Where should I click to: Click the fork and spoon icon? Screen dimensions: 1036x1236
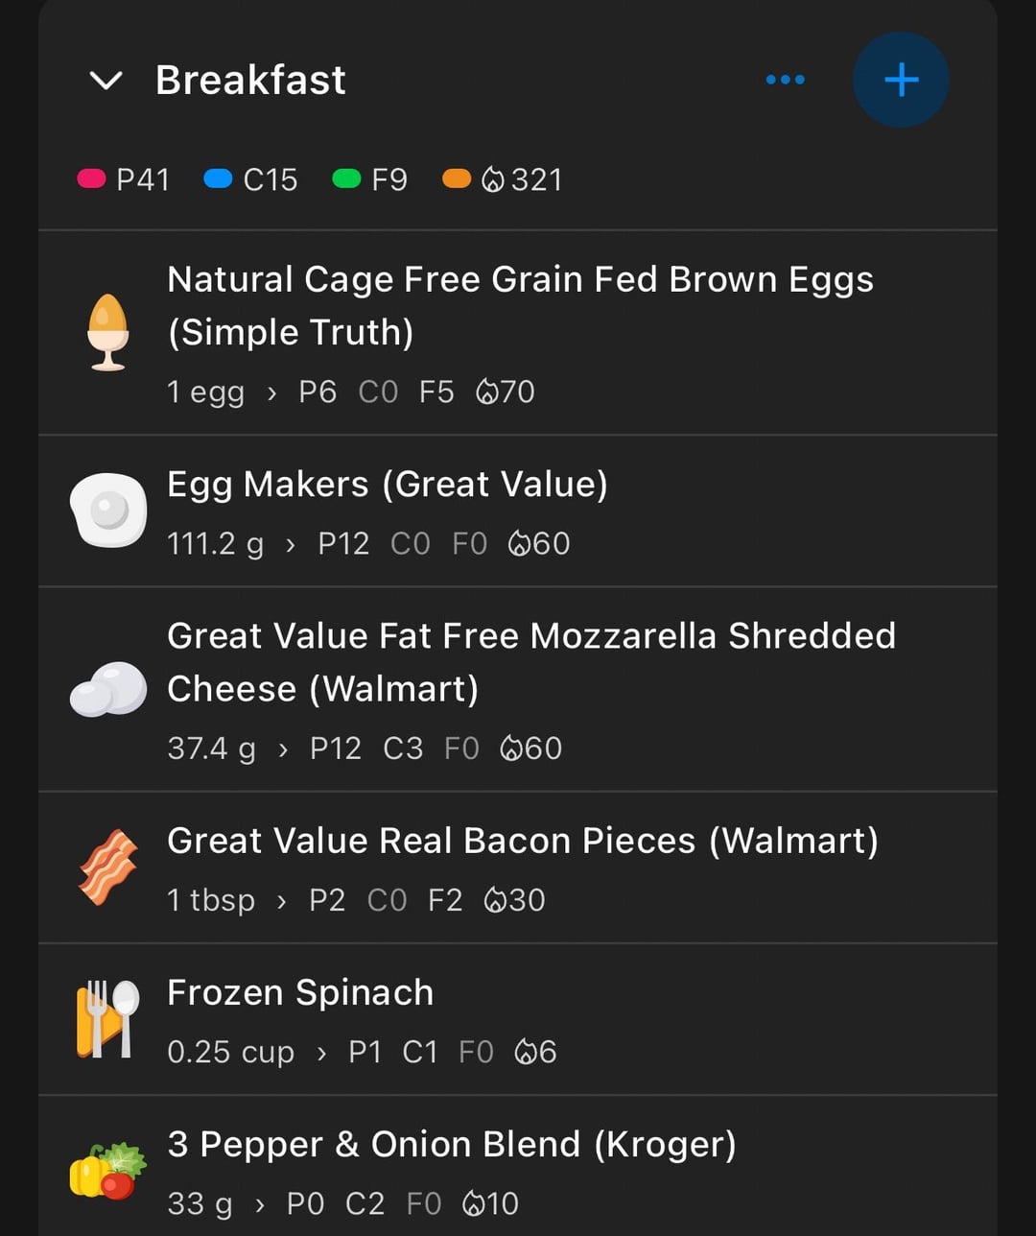coord(107,1019)
